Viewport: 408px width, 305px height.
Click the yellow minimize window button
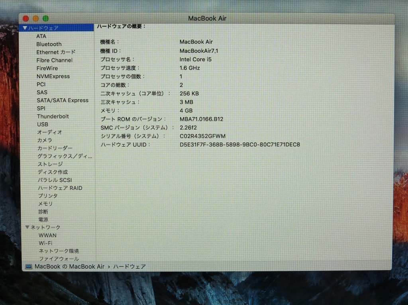point(35,18)
